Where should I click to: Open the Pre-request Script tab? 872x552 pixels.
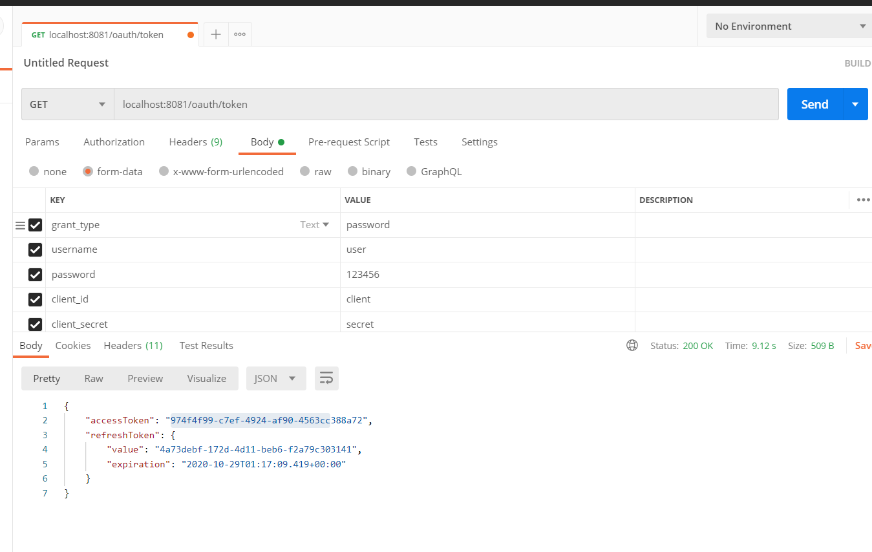tap(349, 142)
